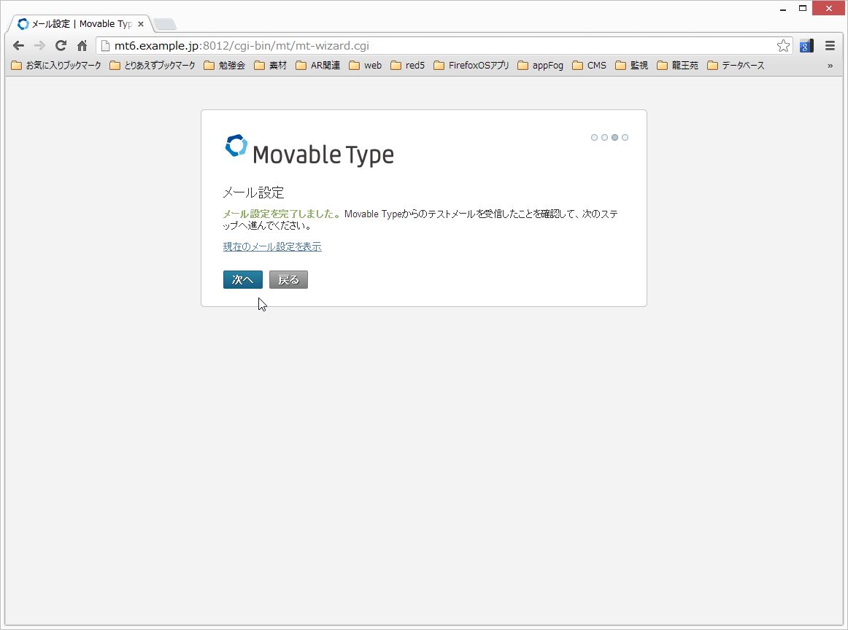Open web bookmark folder

point(366,66)
